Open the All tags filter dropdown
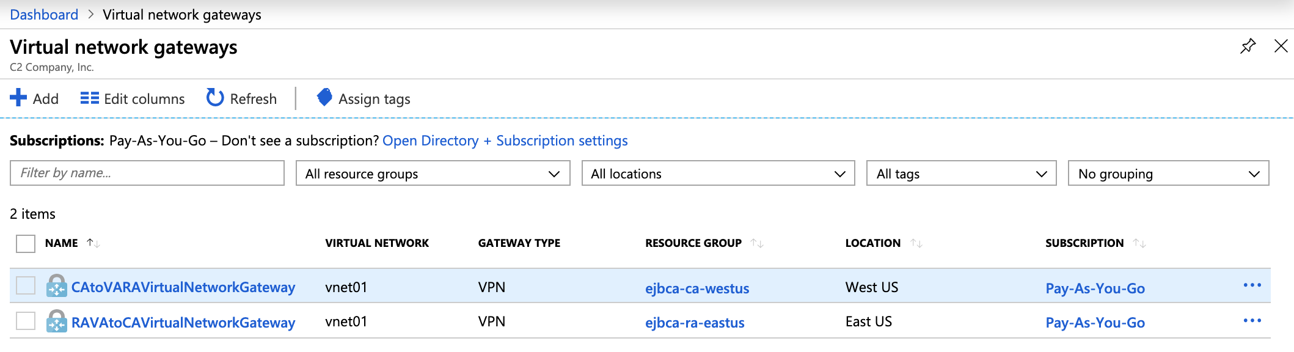1294x352 pixels. click(x=961, y=174)
